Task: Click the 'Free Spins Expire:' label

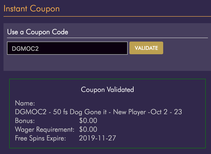Action: pos(40,138)
